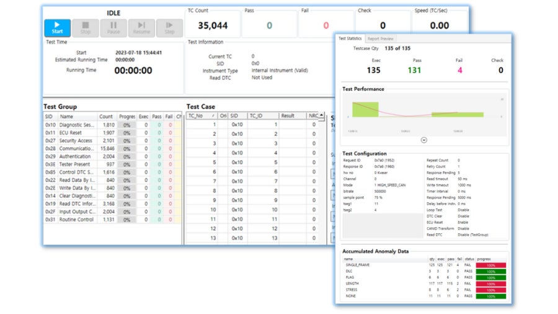Start the test with the Start button

pyautogui.click(x=57, y=28)
